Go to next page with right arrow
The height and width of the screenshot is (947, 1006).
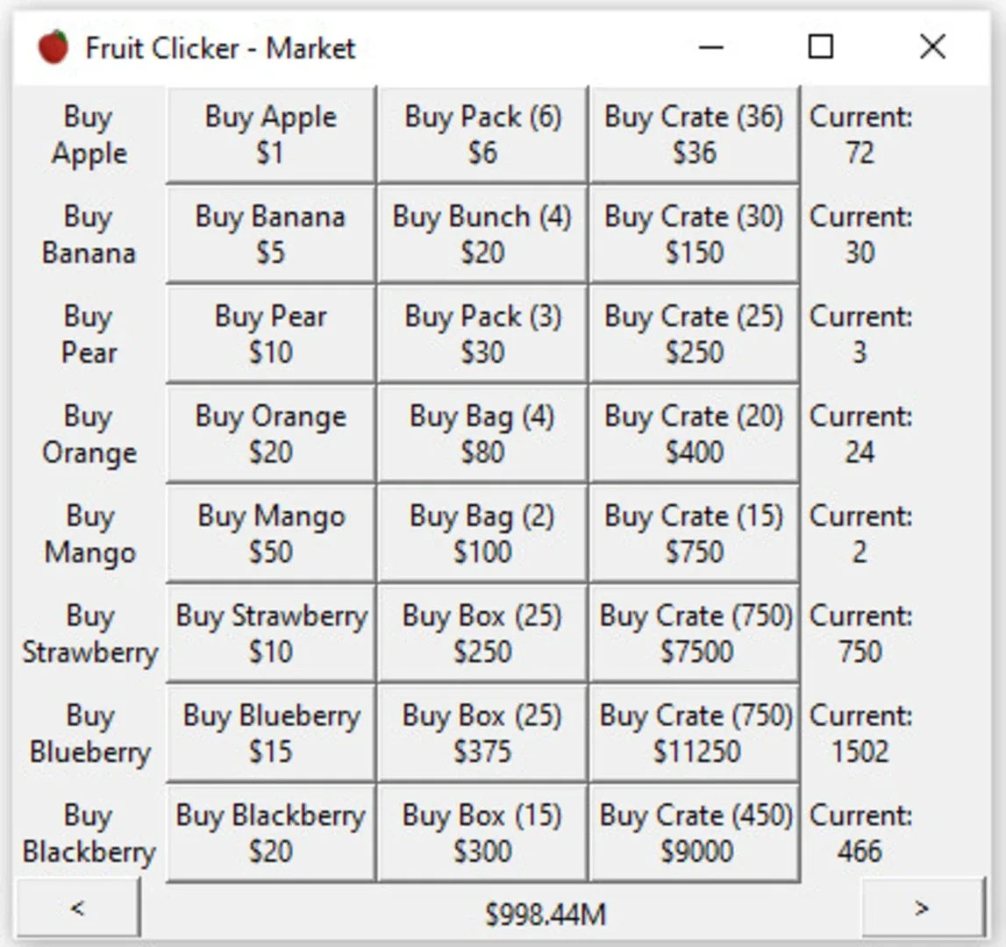[923, 908]
